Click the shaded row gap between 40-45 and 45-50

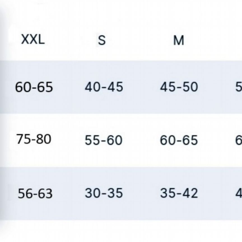(x=141, y=87)
